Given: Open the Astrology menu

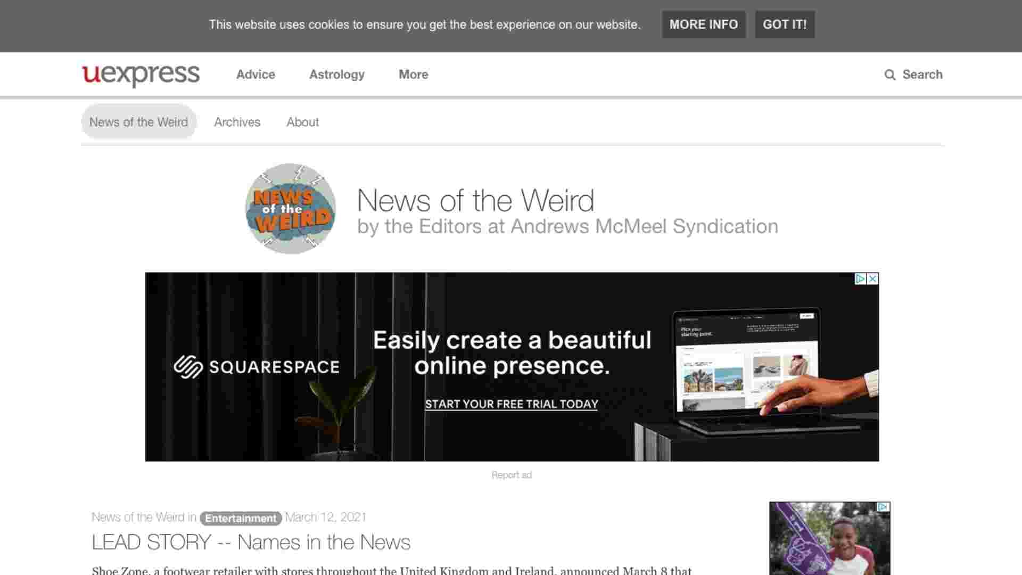Looking at the screenshot, I should click(336, 75).
